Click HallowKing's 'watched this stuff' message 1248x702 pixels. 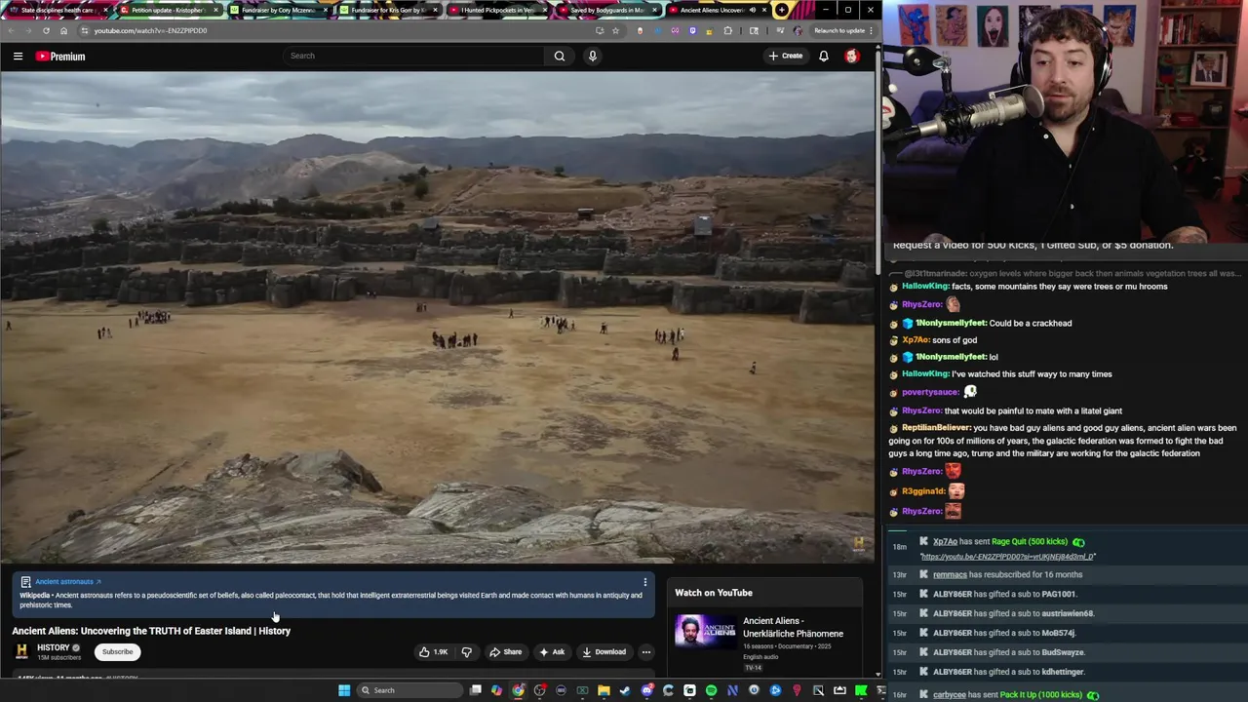[1033, 374]
